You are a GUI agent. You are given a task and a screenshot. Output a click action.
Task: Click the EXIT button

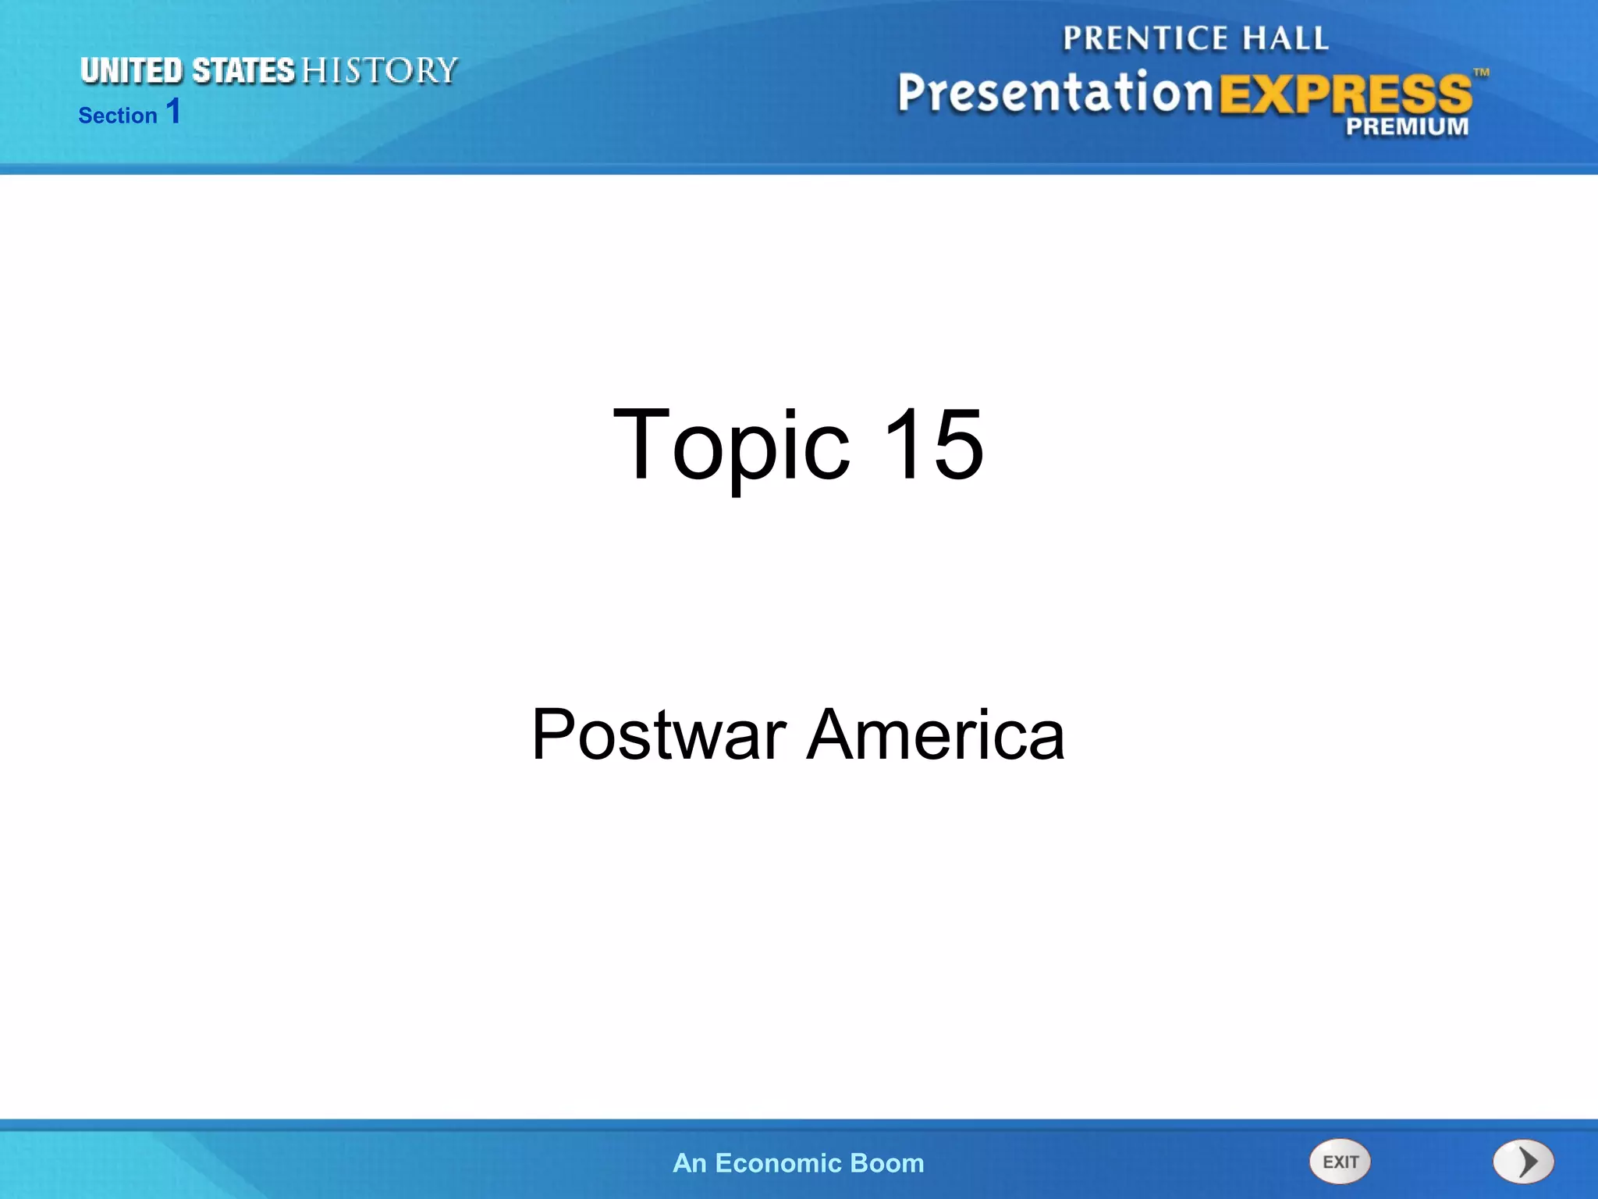pyautogui.click(x=1339, y=1162)
